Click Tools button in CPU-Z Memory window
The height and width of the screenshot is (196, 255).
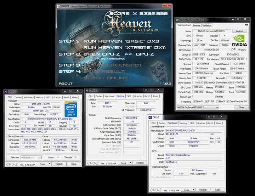(124, 163)
